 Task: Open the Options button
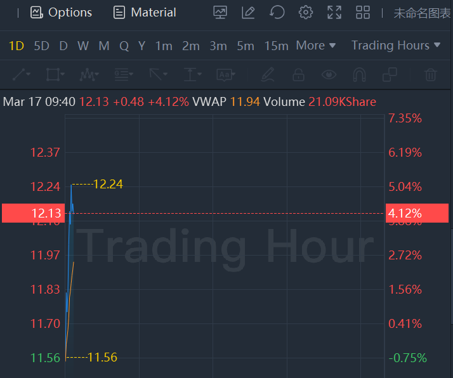coord(62,12)
